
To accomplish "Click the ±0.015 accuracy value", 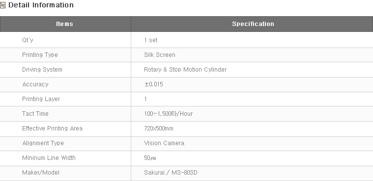I will click(154, 84).
